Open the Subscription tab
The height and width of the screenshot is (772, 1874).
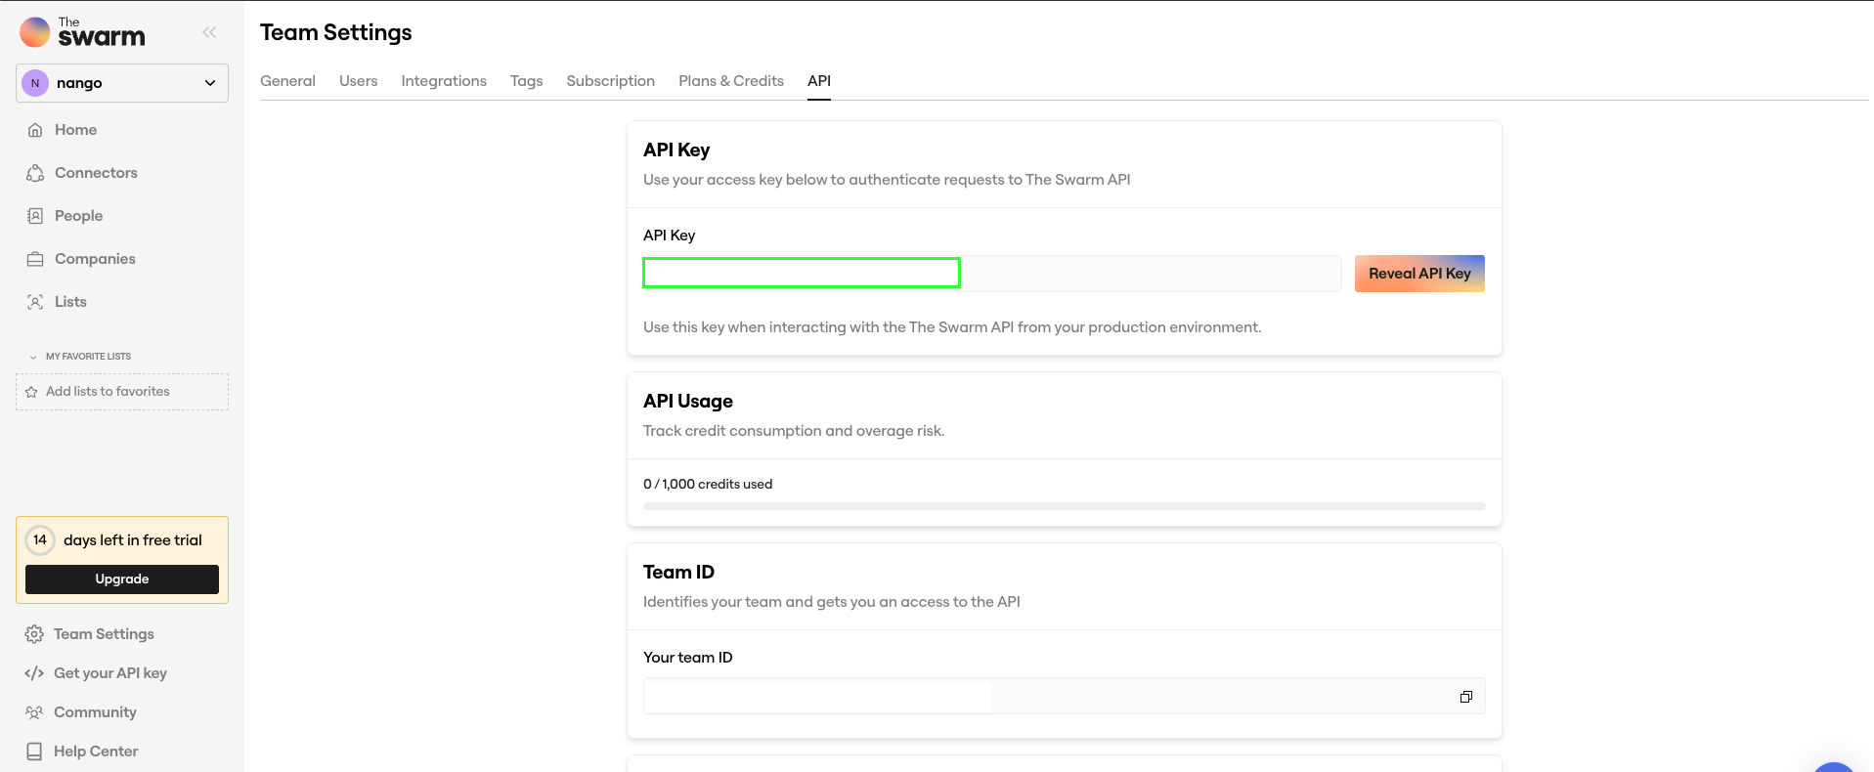[611, 81]
